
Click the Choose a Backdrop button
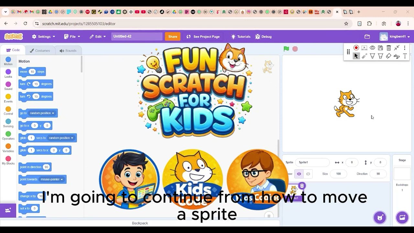tap(402, 217)
